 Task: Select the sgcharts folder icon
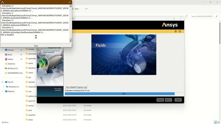27,82
